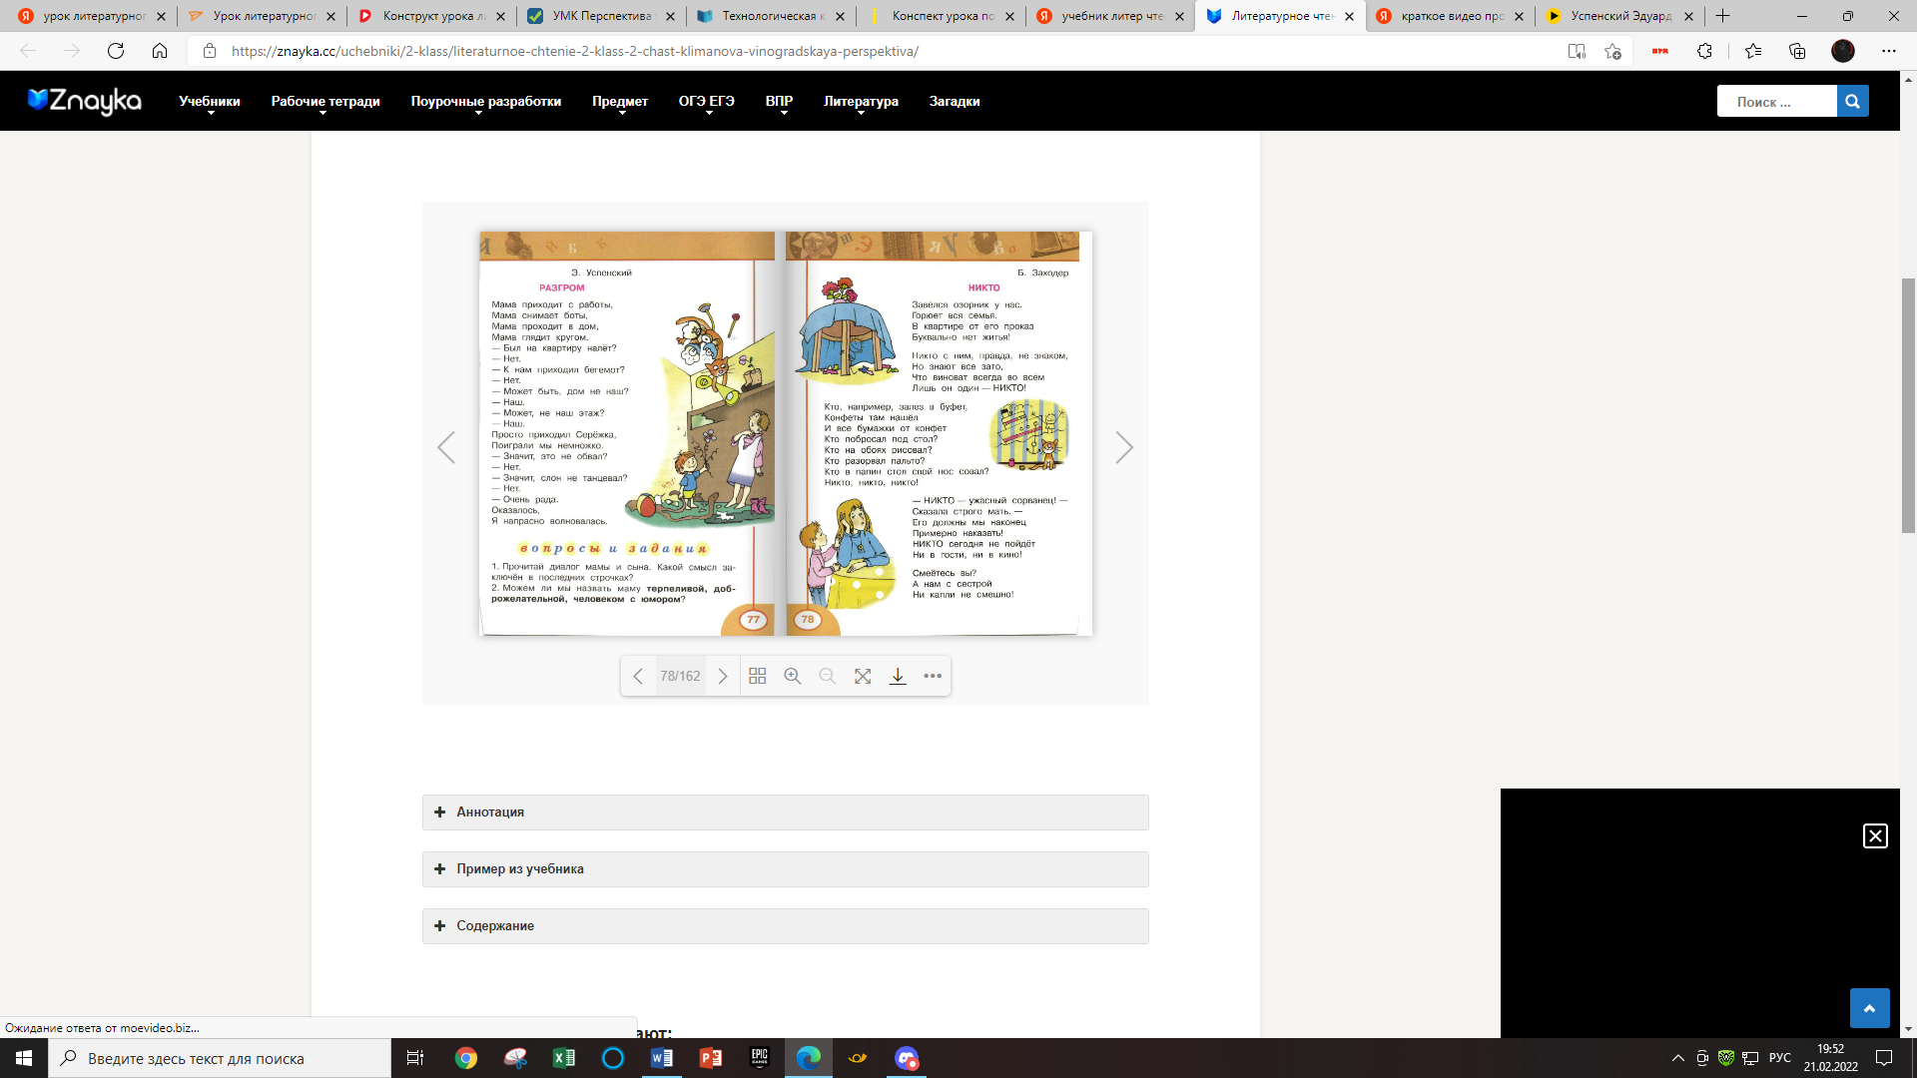Click the ОГЭ ЕГЭ tab

pos(706,100)
